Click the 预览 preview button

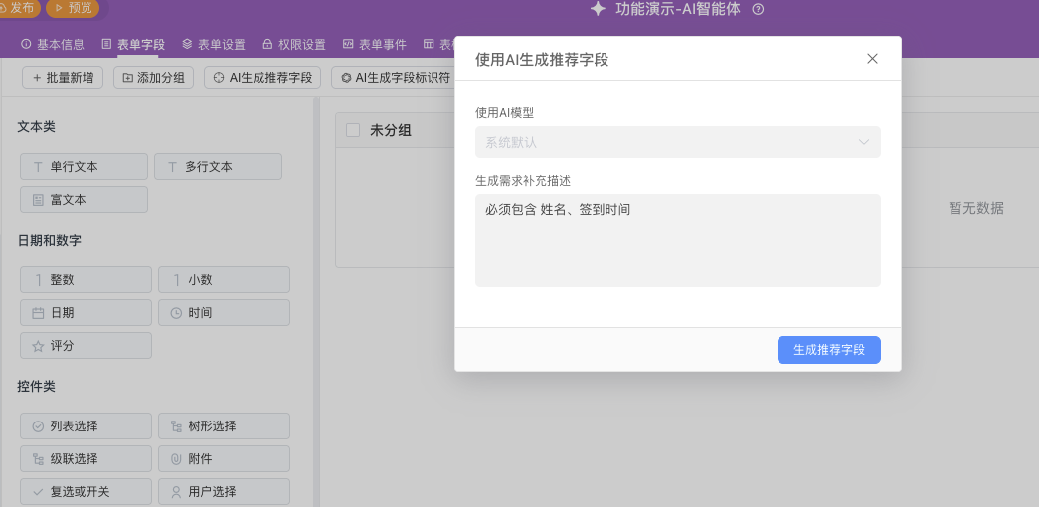tap(73, 8)
